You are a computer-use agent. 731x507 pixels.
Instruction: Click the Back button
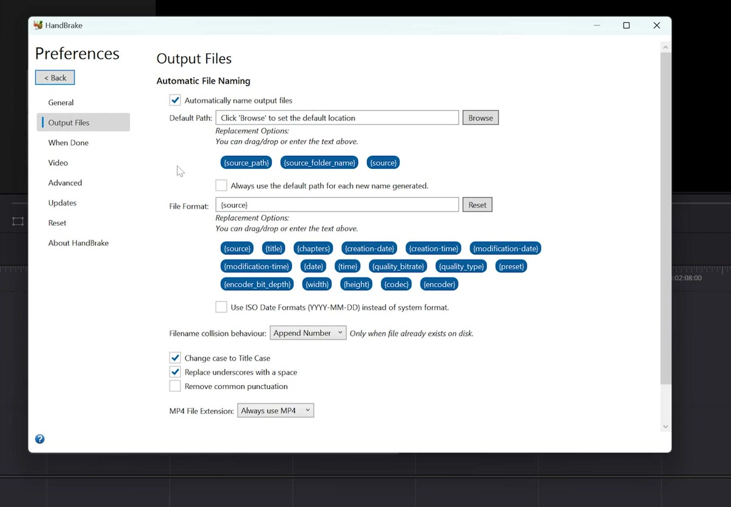[55, 77]
